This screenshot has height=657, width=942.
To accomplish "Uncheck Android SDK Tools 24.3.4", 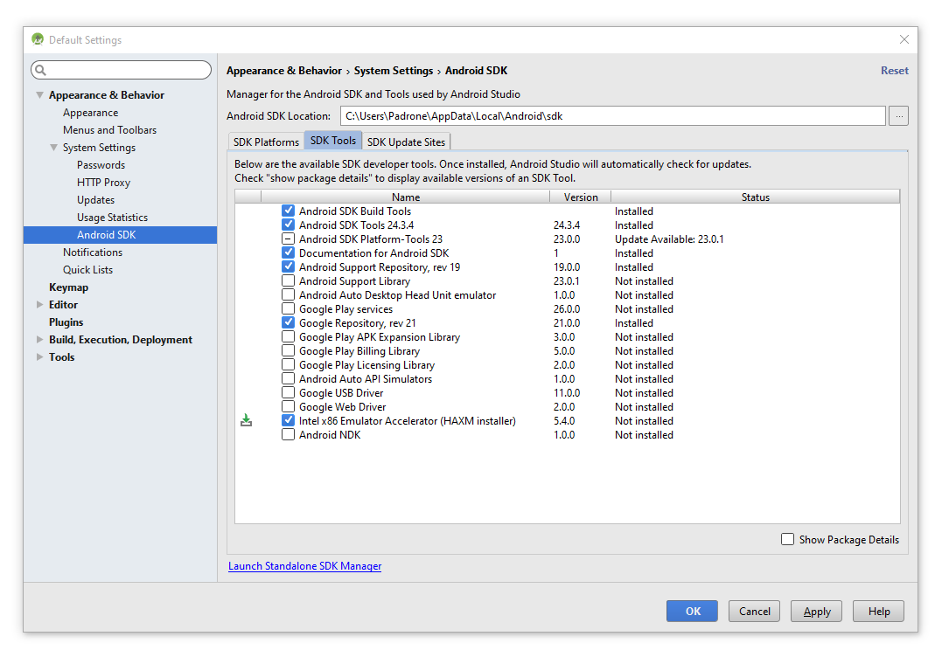I will 289,225.
